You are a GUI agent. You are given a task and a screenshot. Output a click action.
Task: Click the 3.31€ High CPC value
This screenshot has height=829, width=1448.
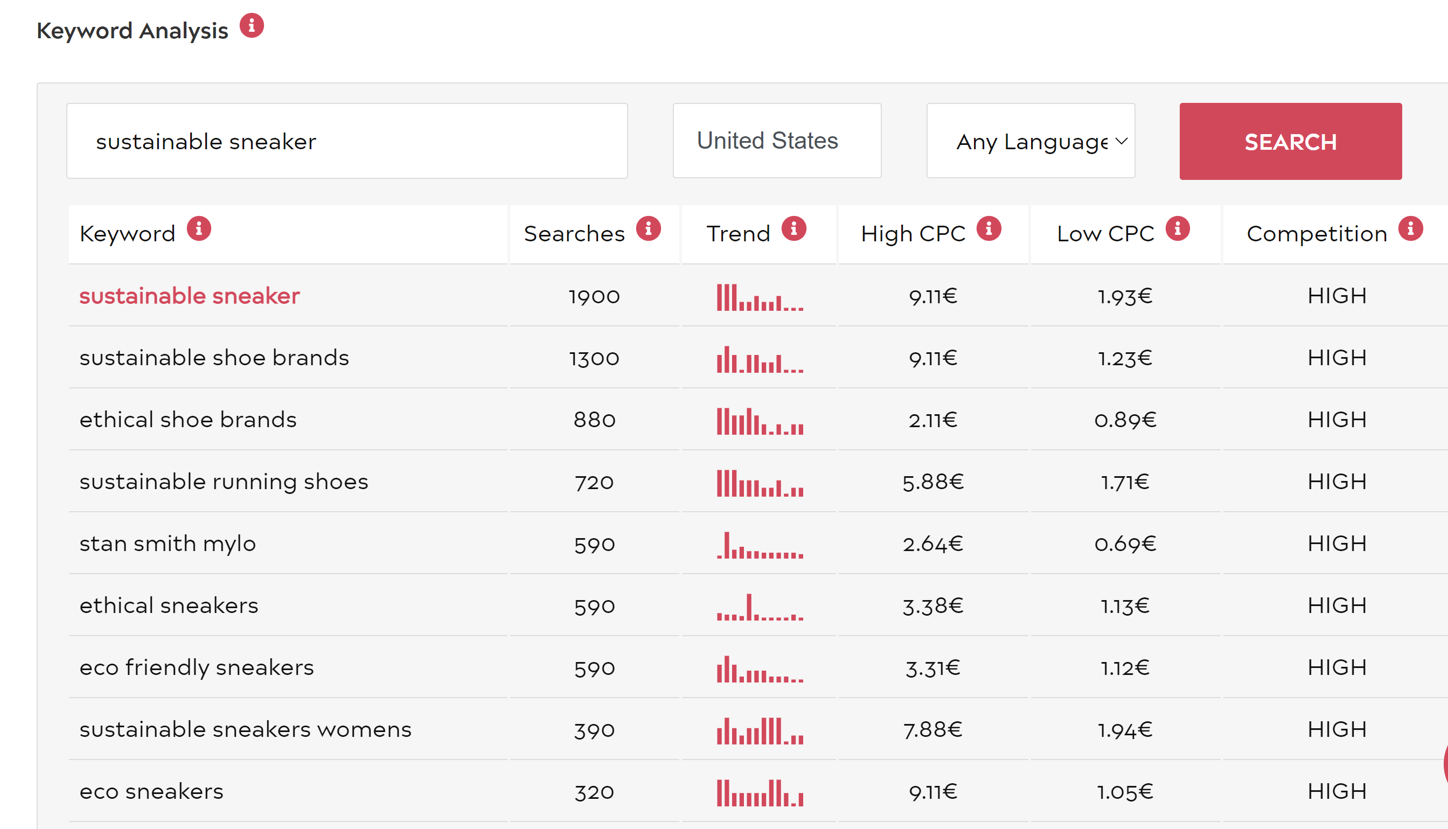pos(932,668)
